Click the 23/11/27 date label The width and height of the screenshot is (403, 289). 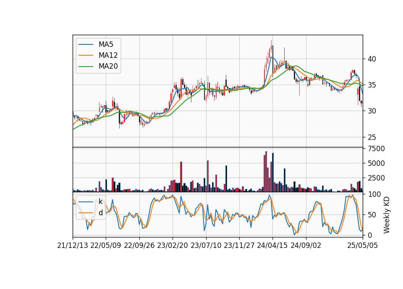(x=239, y=246)
